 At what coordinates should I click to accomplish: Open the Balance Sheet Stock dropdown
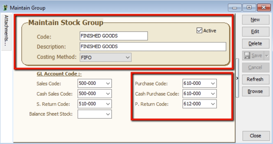coord(108,114)
